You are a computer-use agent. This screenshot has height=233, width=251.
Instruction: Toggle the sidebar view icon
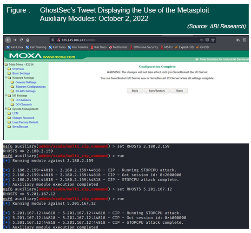coord(244,40)
